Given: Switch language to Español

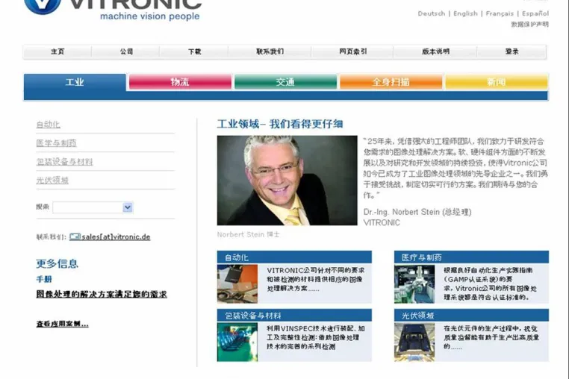Looking at the screenshot, I should (535, 13).
